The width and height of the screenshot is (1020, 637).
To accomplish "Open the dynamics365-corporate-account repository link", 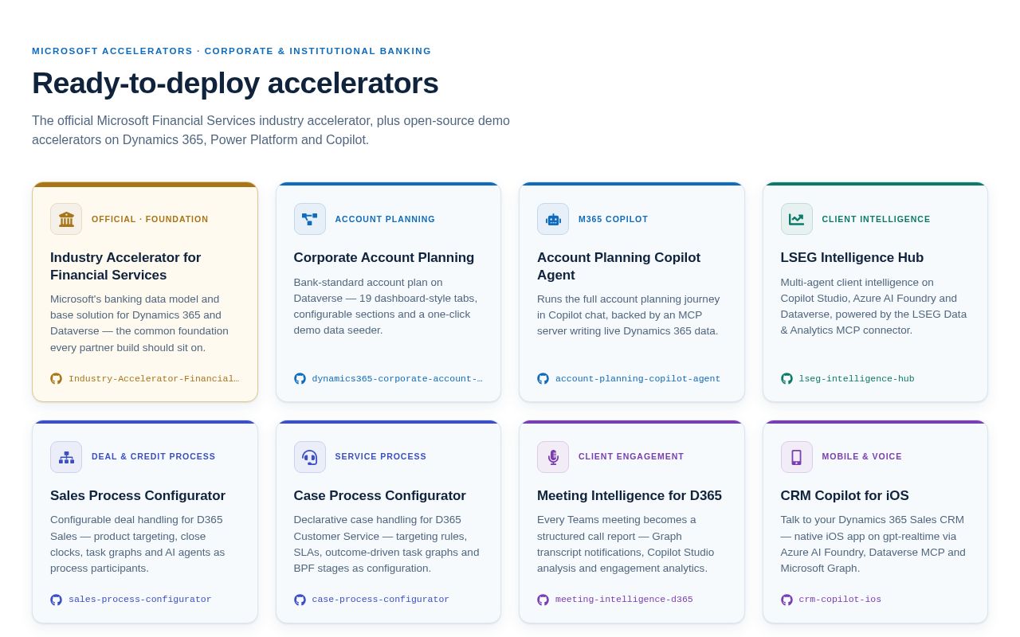I will (x=388, y=379).
